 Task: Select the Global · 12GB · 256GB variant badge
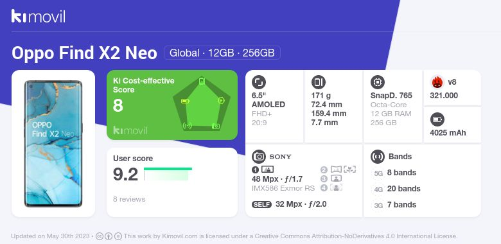point(222,53)
